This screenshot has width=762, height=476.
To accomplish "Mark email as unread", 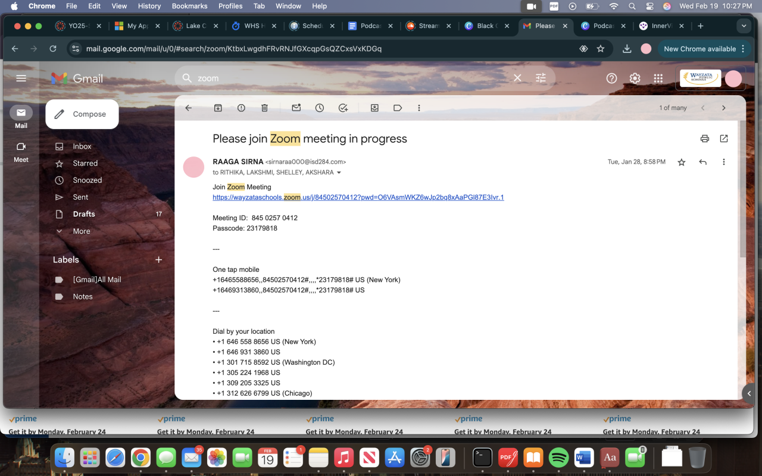I will [x=296, y=108].
